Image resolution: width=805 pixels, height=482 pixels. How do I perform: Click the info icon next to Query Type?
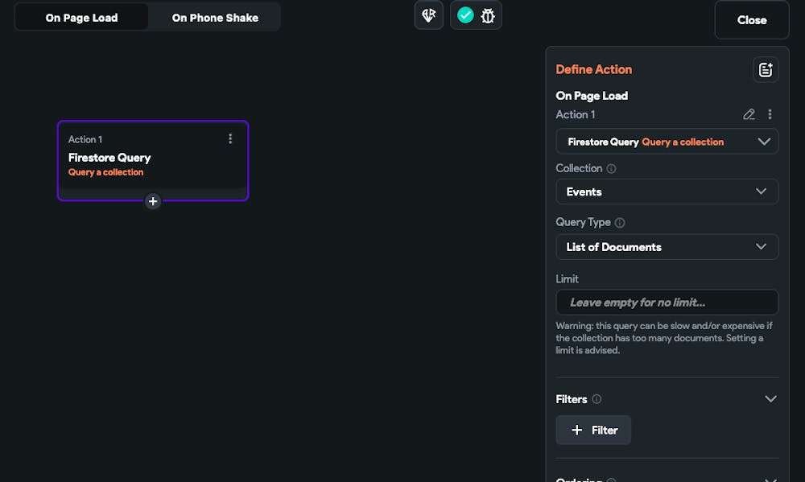pos(620,223)
